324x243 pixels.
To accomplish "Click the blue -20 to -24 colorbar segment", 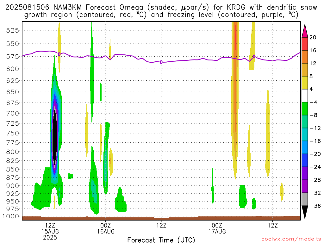I will tap(305, 160).
